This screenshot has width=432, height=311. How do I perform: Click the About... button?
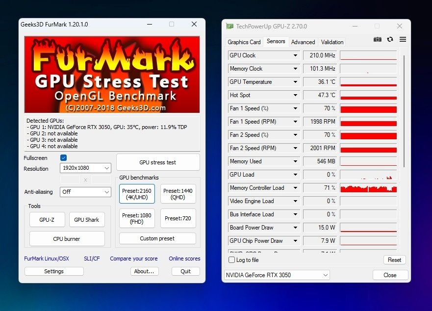pos(144,271)
